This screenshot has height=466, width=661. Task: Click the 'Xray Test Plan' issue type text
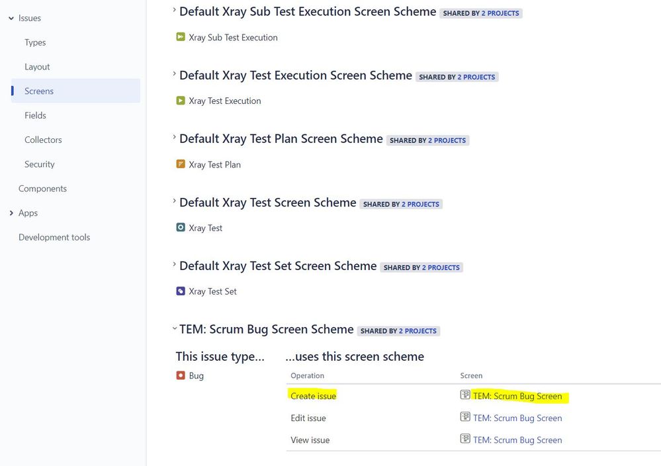214,165
